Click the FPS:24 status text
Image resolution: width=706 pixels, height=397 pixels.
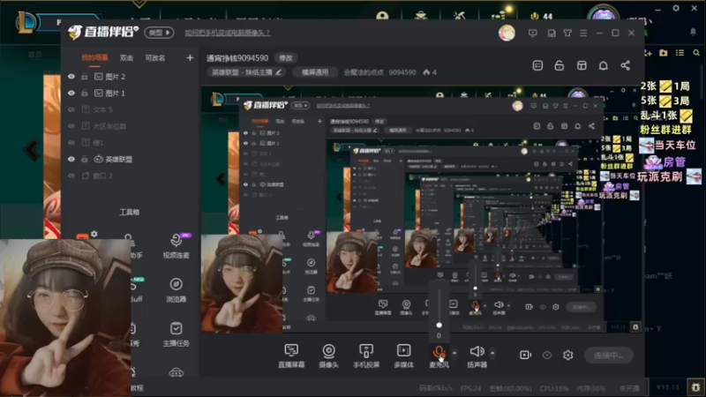470,388
